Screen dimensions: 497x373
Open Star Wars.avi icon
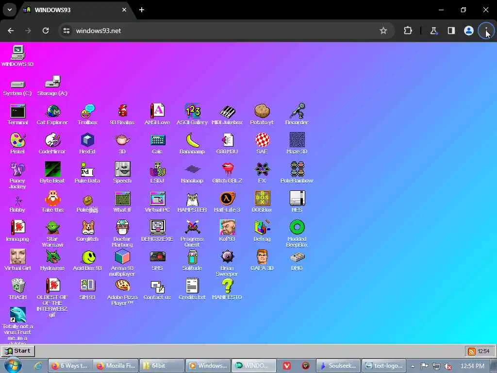tap(52, 228)
